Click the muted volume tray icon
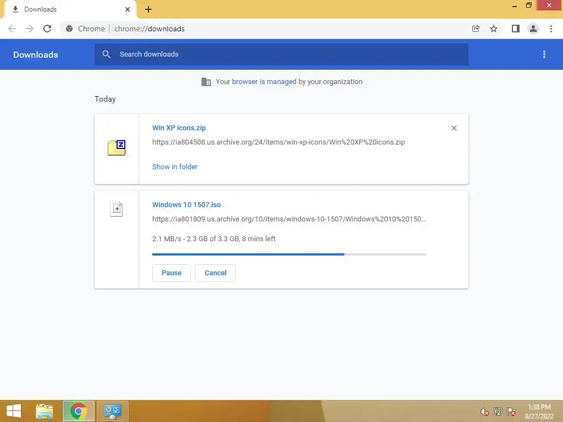The height and width of the screenshot is (422, 563). click(485, 412)
